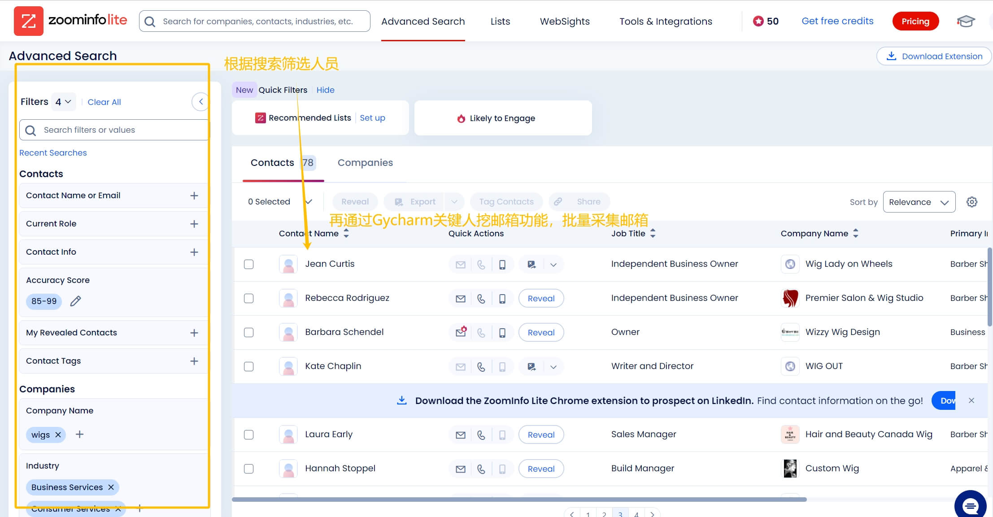Viewport: 993px width, 517px height.
Task: Click contact card icon for Kate Chaplin
Action: (x=531, y=367)
